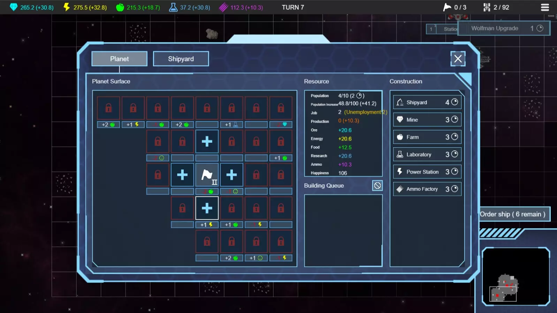Click the Production value 0 (+10.3)
The image size is (557, 313).
[x=349, y=121]
